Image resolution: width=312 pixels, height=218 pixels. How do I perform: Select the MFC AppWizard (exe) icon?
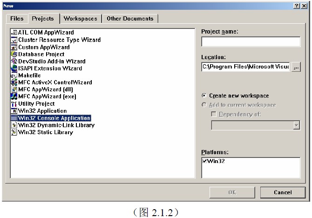(x=14, y=96)
